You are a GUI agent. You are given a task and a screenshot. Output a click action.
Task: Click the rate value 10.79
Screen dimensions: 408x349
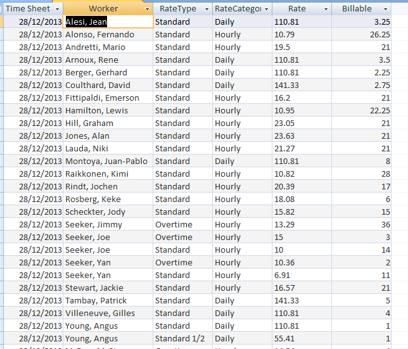[x=302, y=34]
